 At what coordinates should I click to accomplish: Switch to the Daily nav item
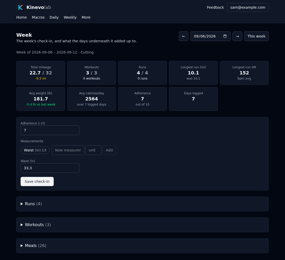click(54, 17)
